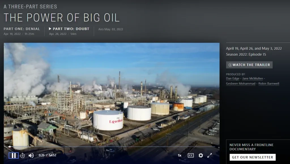The image size is (290, 164).
Task: Toggle closed captions
Action: point(191,155)
